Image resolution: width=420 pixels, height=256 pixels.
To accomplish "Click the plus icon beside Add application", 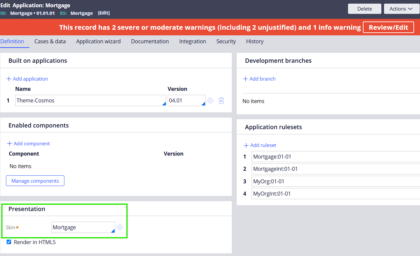I will (x=8, y=79).
